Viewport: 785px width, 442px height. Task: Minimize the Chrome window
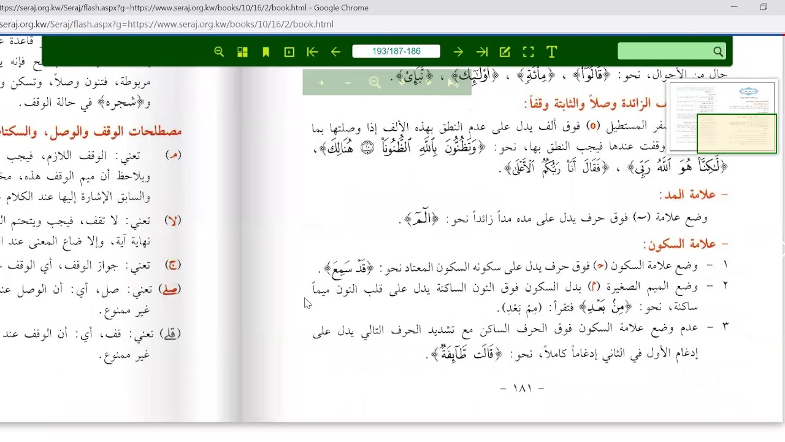[x=734, y=7]
